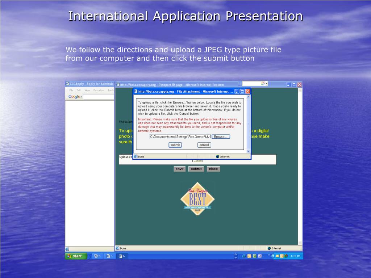Click the Upload link on the Passport ID page

pyautogui.click(x=197, y=161)
